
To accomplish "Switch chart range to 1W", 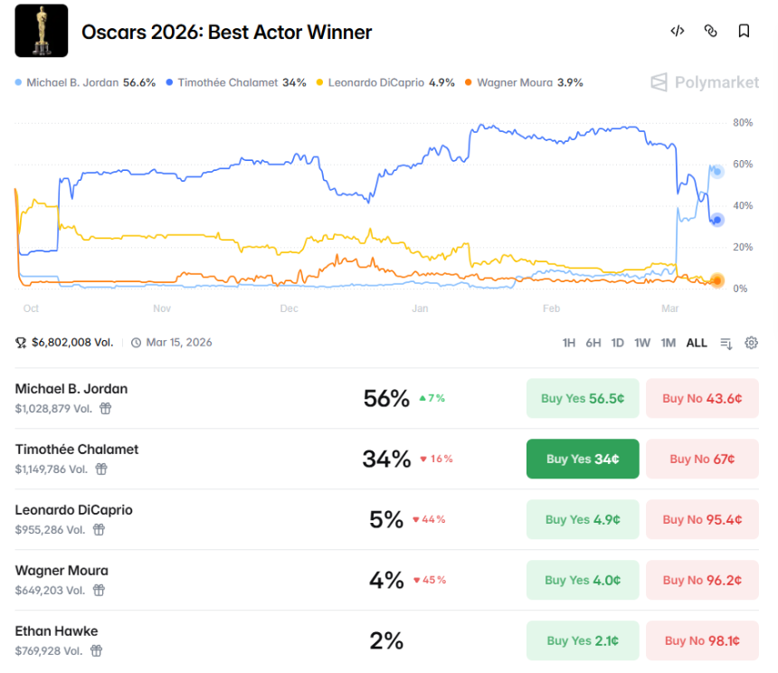I will click(642, 343).
